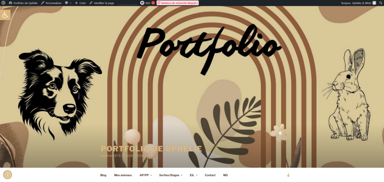Click the scroll-down arrow icon
Screen dimensions: 384x182
coord(288,175)
